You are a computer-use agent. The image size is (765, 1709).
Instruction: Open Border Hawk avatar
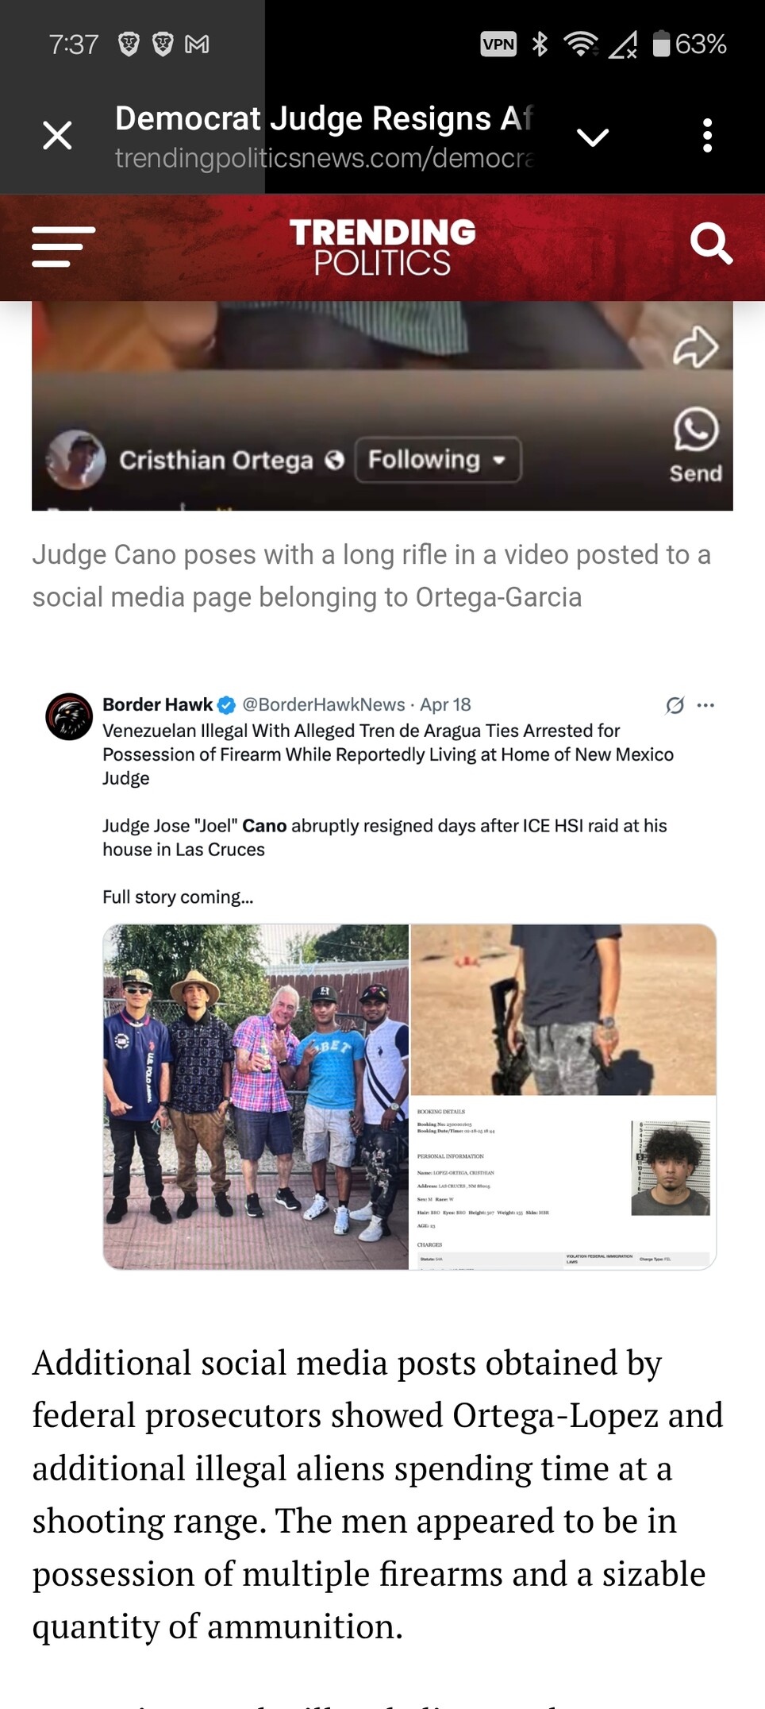[x=69, y=716]
